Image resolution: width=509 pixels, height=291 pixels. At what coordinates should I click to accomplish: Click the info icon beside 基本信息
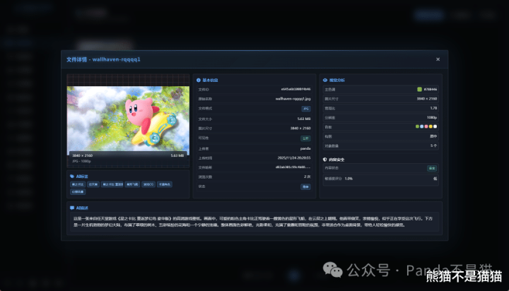pyautogui.click(x=199, y=80)
